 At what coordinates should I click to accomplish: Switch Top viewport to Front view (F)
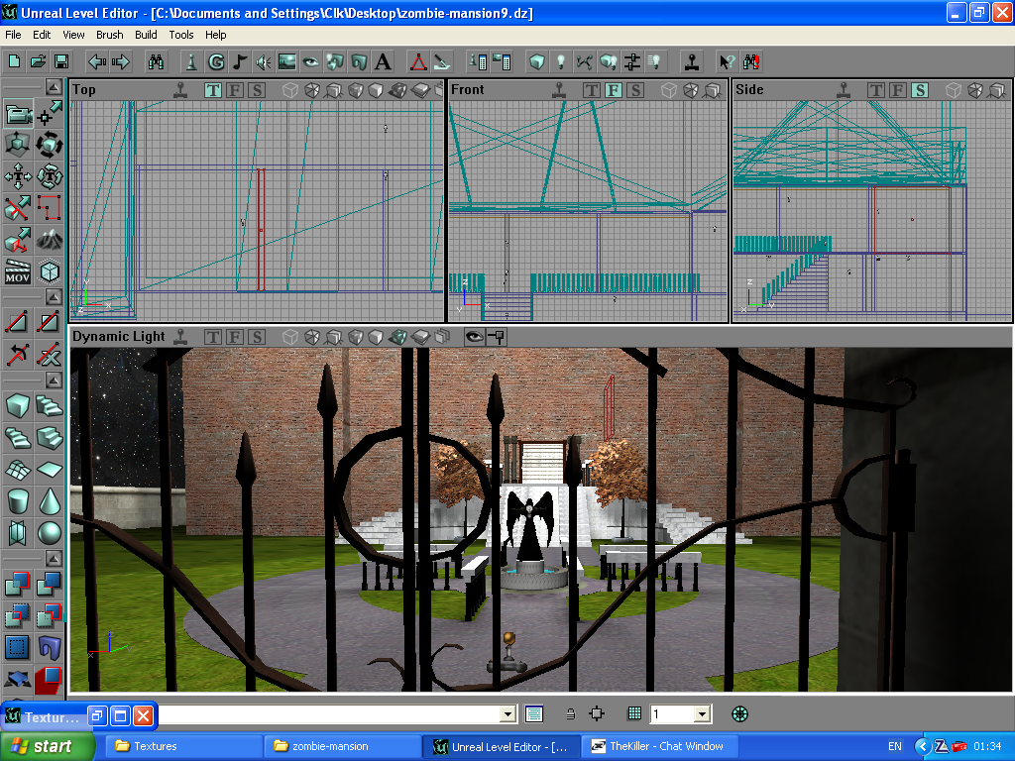pos(234,90)
